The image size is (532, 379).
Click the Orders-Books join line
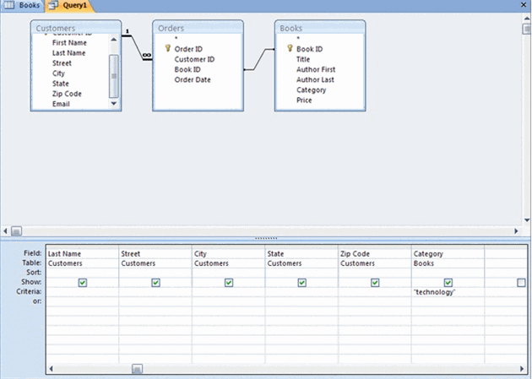[x=259, y=60]
